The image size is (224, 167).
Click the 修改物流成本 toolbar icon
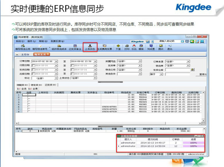(x=59, y=47)
